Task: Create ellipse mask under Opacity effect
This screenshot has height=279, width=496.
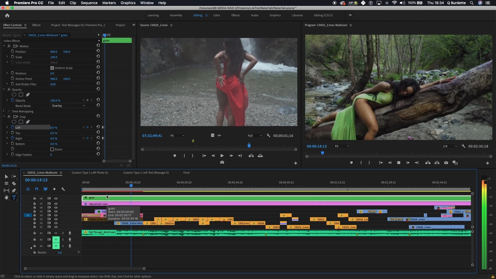Action: pyautogui.click(x=14, y=95)
